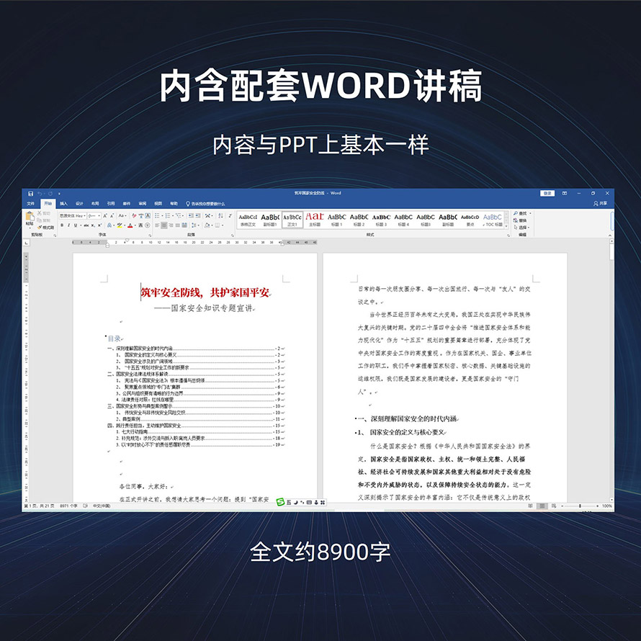Click the Sogou input method icon

click(281, 501)
